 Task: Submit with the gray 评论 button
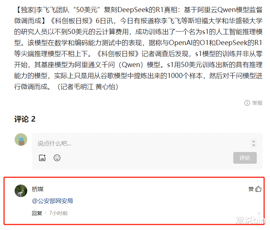(245, 158)
